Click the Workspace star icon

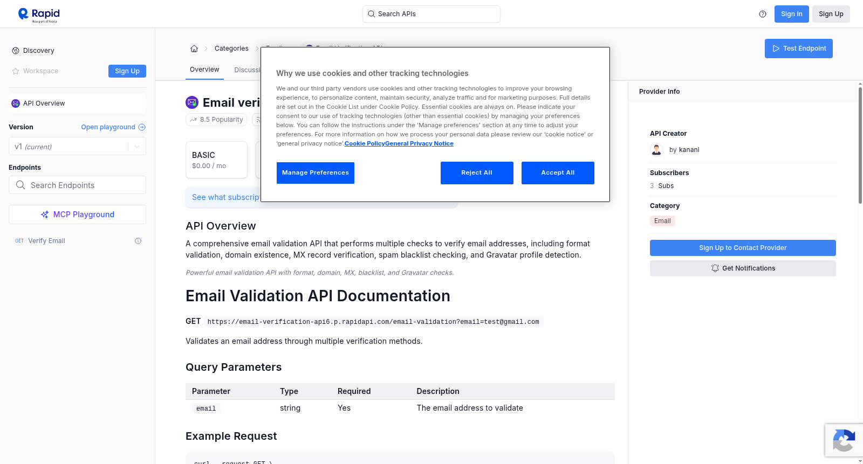click(16, 71)
